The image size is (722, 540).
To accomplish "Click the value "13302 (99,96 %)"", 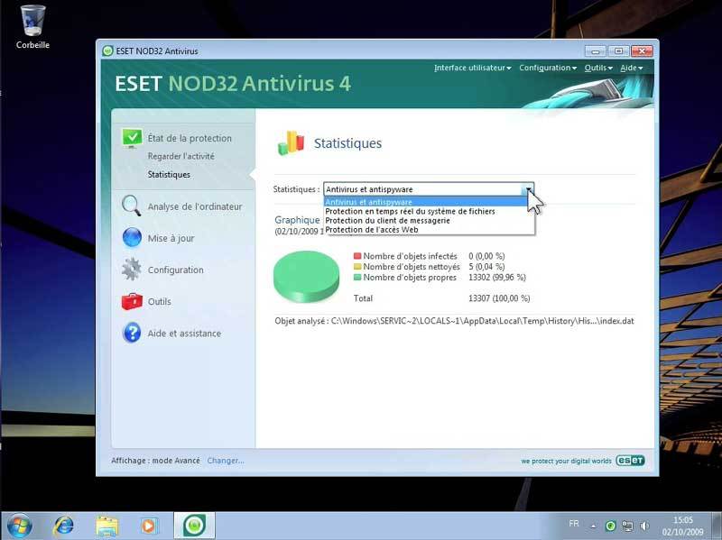I will pos(497,278).
